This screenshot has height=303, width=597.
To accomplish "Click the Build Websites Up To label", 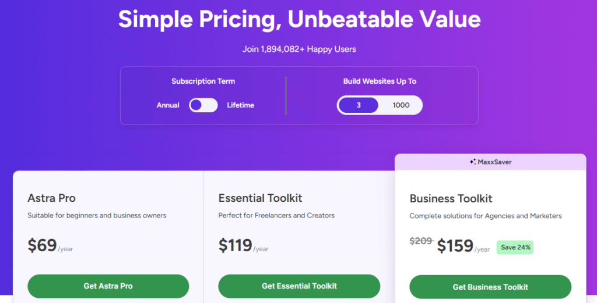I will [380, 81].
